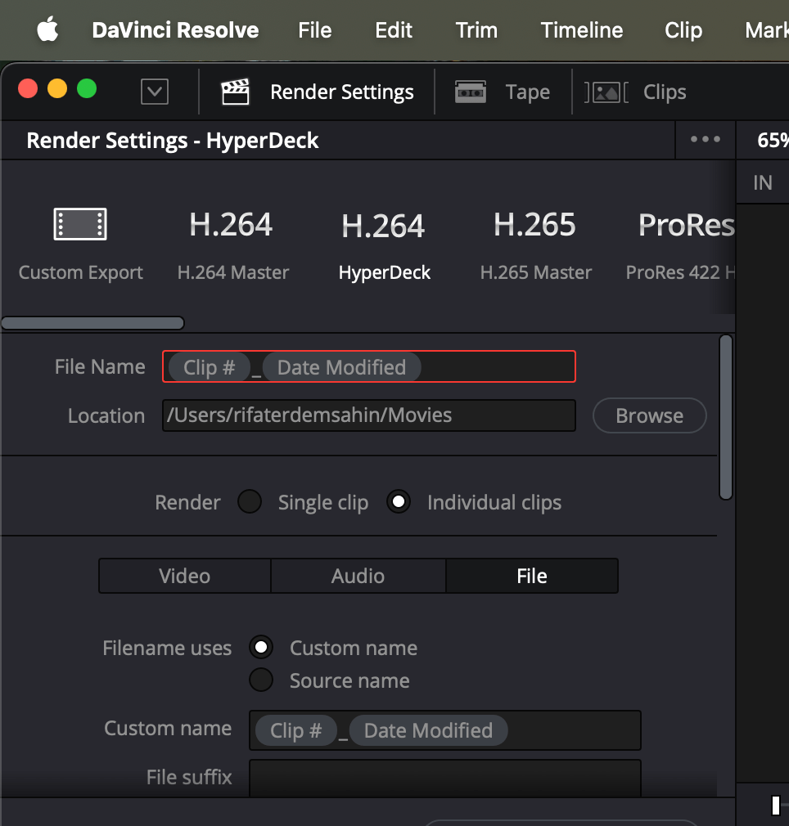The height and width of the screenshot is (826, 789).
Task: Select the ProRes preset icon
Action: (686, 225)
